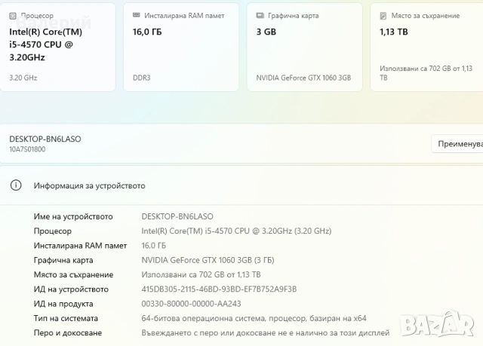483x346 pixels.
Task: Click the storage drive icon in fourth card
Action: coord(383,16)
